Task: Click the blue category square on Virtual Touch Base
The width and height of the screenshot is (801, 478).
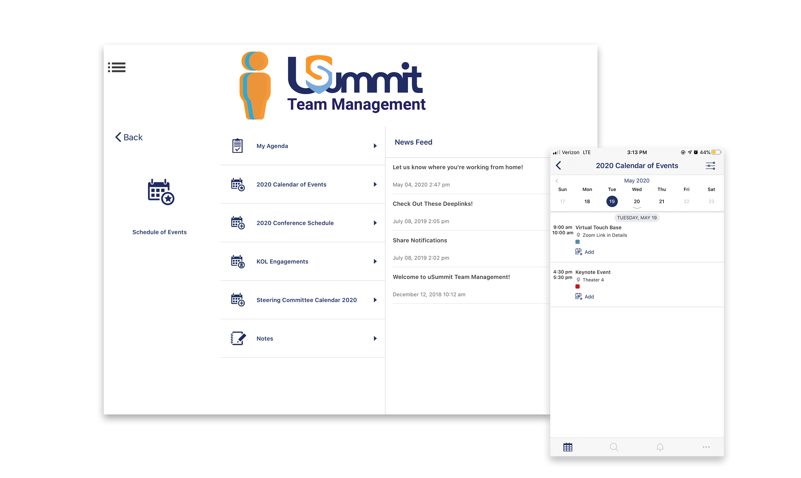Action: tap(577, 242)
